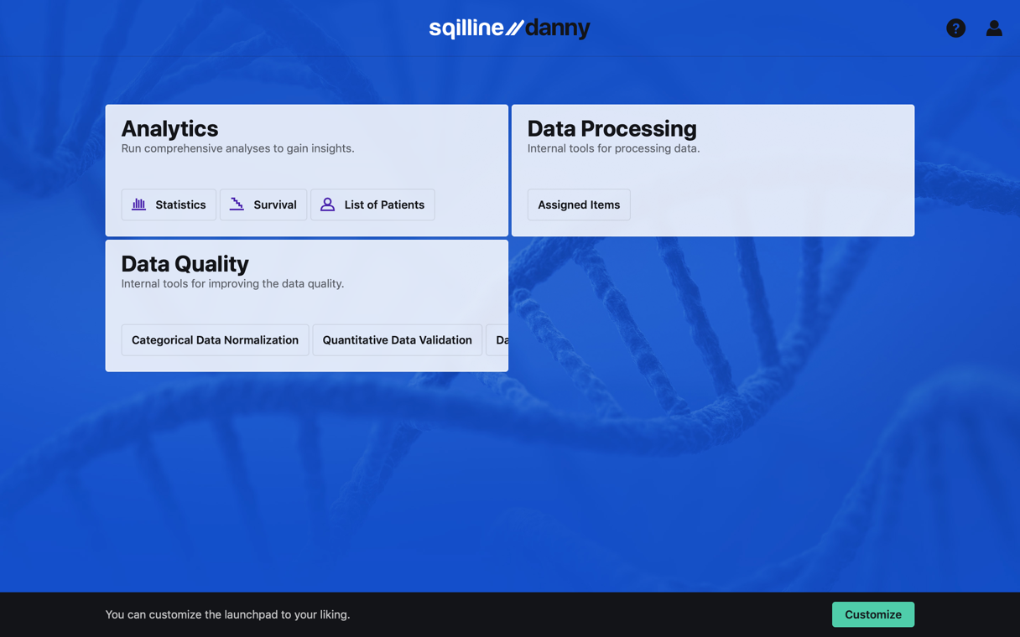Open Categorical Data Normalization
This screenshot has height=637, width=1020.
[x=215, y=340]
